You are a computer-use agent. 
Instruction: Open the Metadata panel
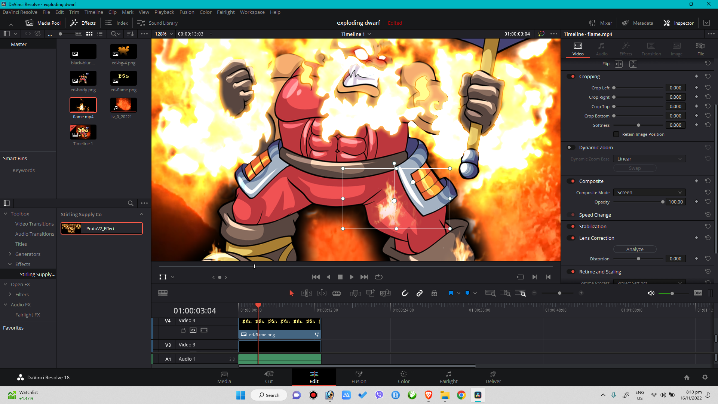(x=638, y=23)
